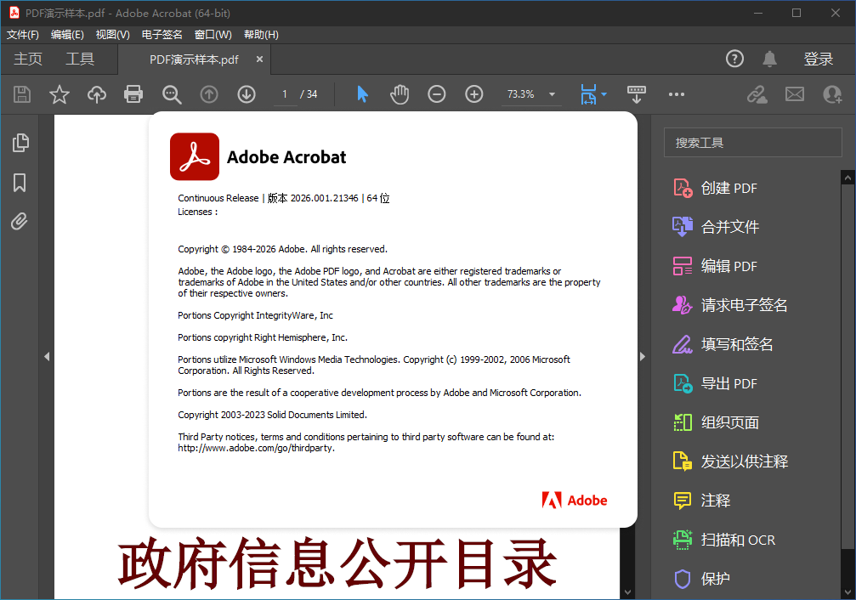Open the 文件(F) menu
856x600 pixels.
coord(22,35)
